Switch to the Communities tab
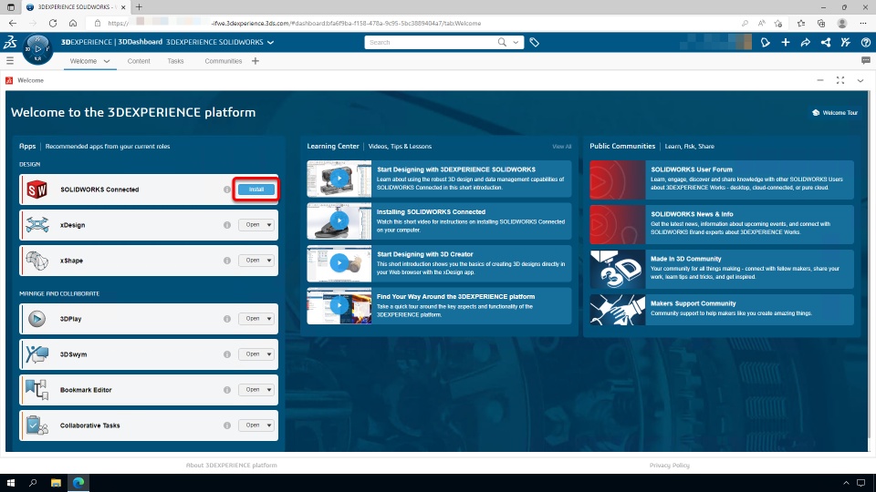Screen dimensions: 876x492 point(223,61)
